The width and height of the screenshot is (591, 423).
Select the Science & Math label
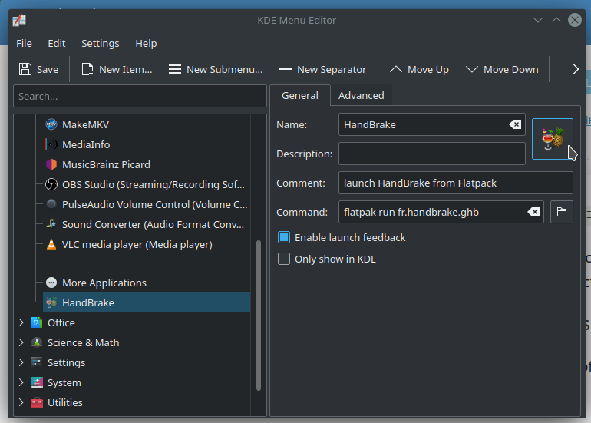(x=84, y=342)
